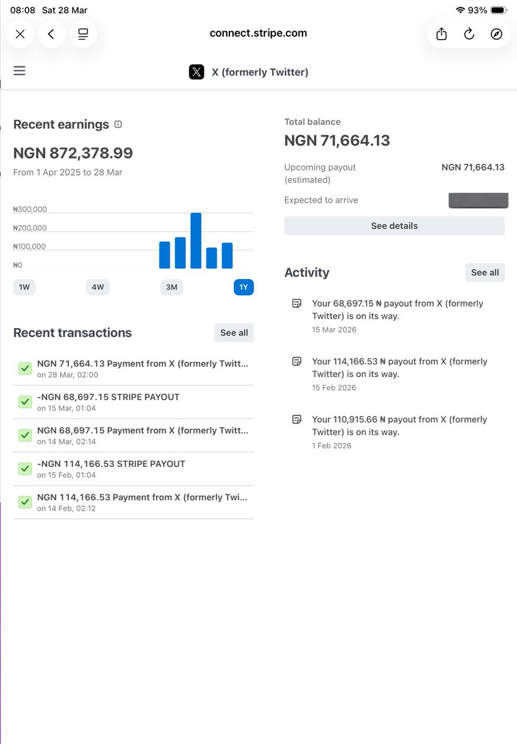Click See details for upcoming payout
The height and width of the screenshot is (744, 517).
tap(394, 226)
